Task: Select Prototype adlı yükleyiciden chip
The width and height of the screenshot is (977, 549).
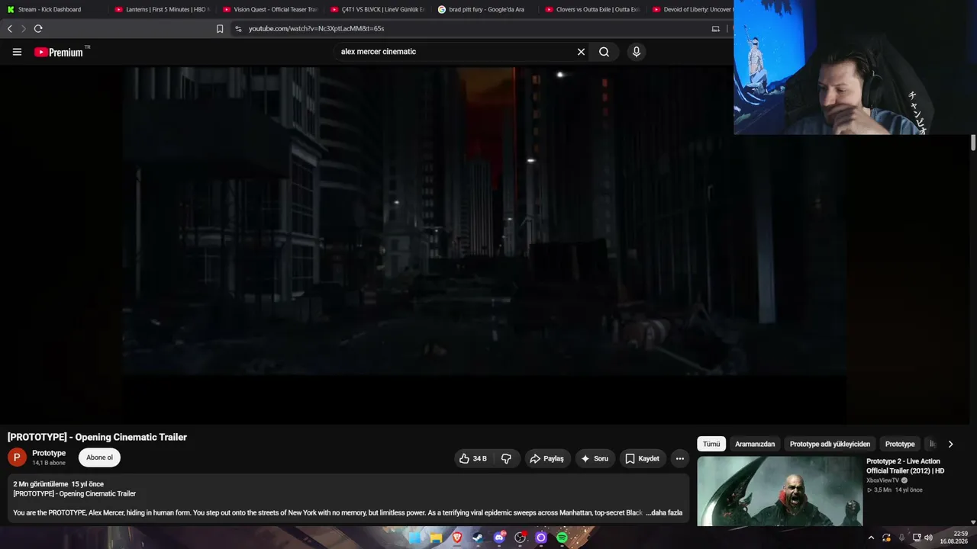Action: 830,444
